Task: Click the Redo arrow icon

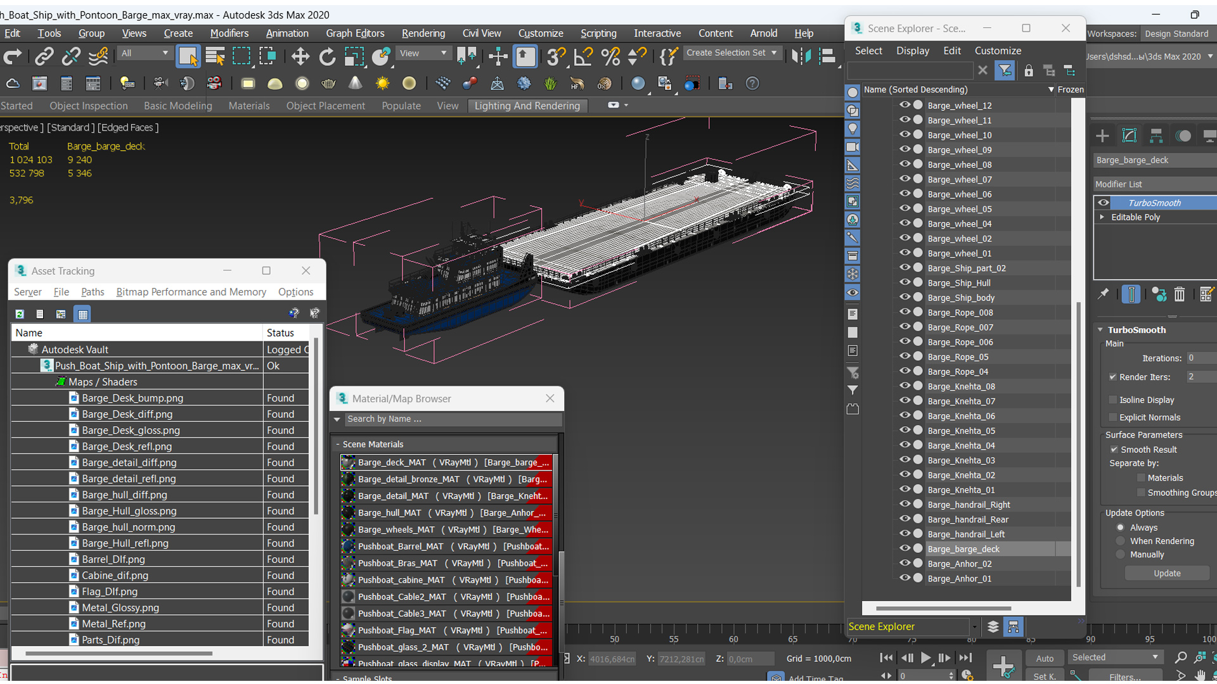Action: tap(13, 56)
